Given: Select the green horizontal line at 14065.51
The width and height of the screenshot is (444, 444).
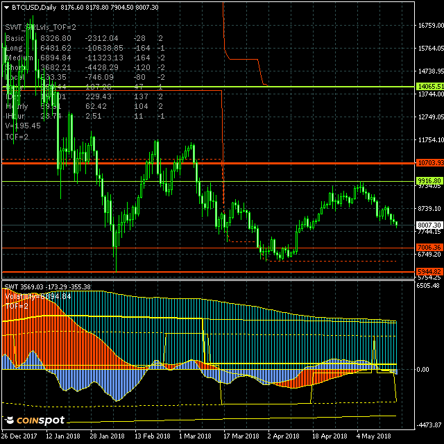Looking at the screenshot, I should [333, 87].
